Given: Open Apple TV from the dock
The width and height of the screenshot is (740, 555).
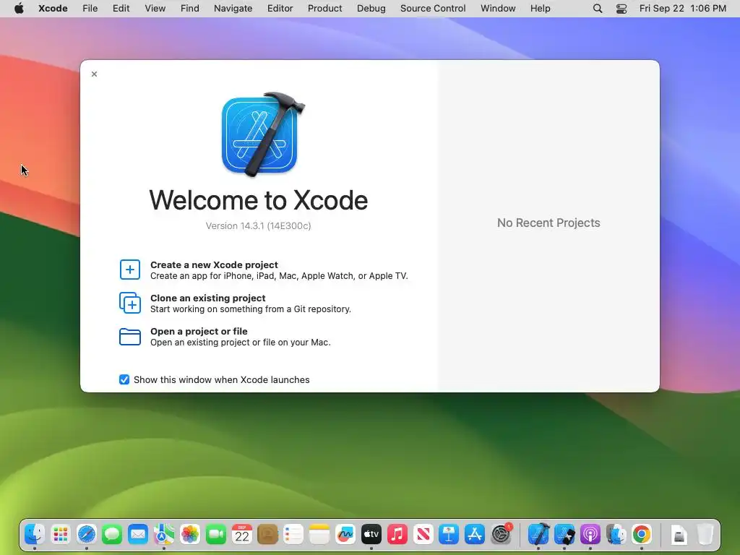Looking at the screenshot, I should tap(371, 534).
